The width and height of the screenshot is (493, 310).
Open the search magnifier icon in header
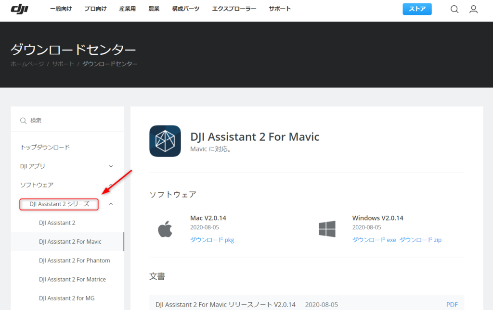pyautogui.click(x=454, y=9)
